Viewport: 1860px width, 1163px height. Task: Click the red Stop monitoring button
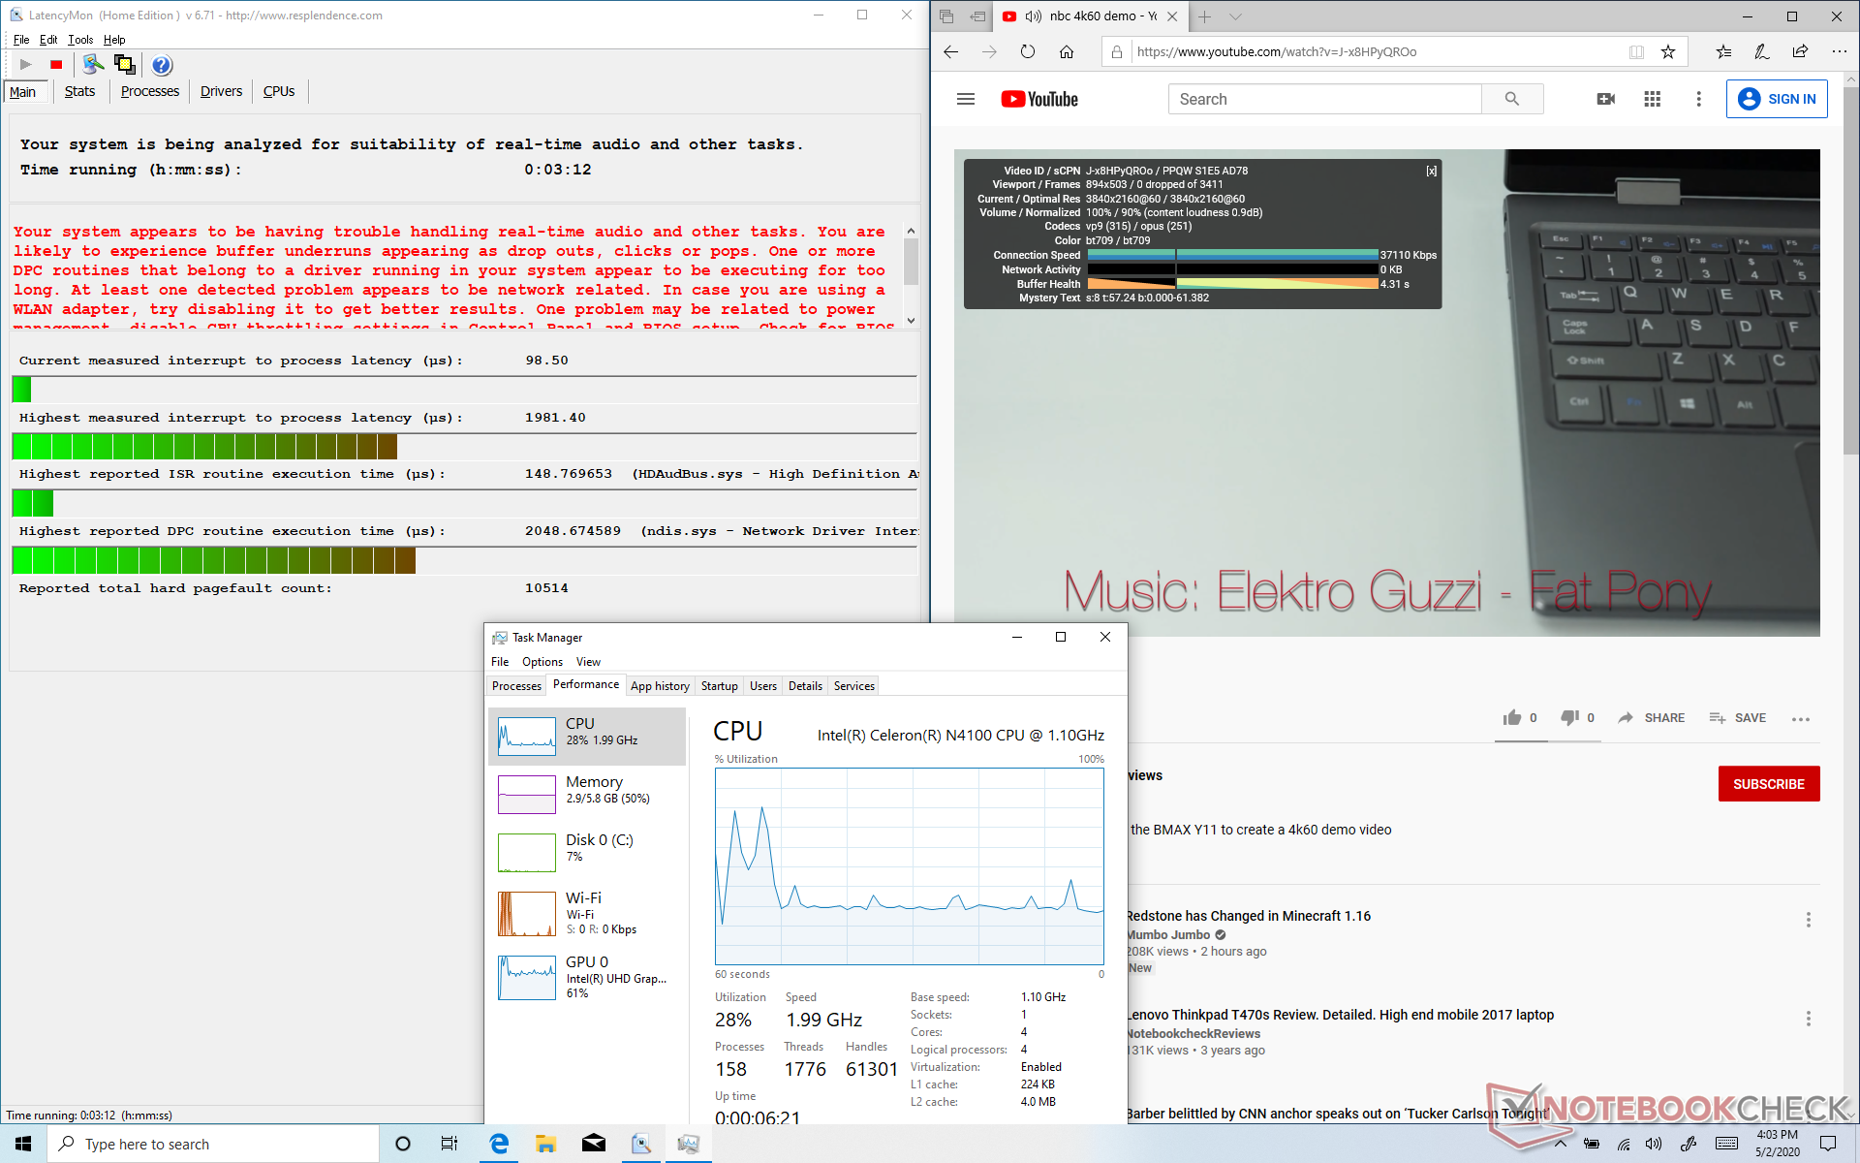point(56,65)
